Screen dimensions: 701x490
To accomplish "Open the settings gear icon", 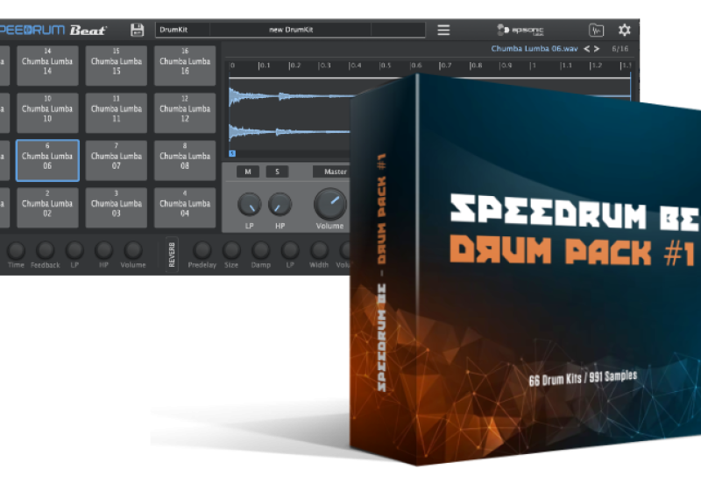I will [x=625, y=30].
